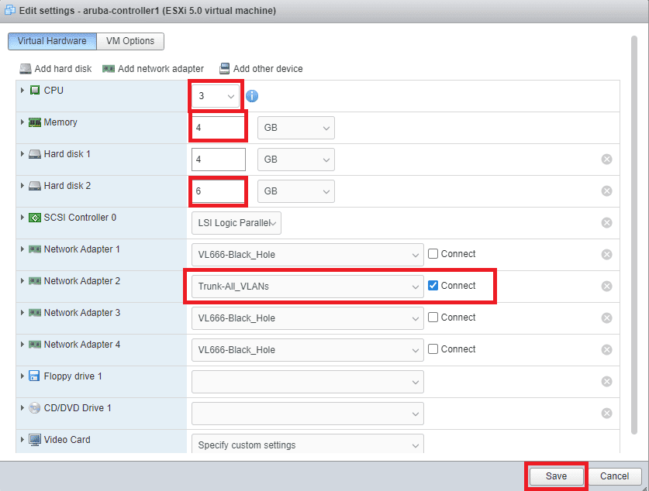Viewport: 649px width, 491px height.
Task: Expand the Hard disk 2 row arrow
Action: point(22,186)
